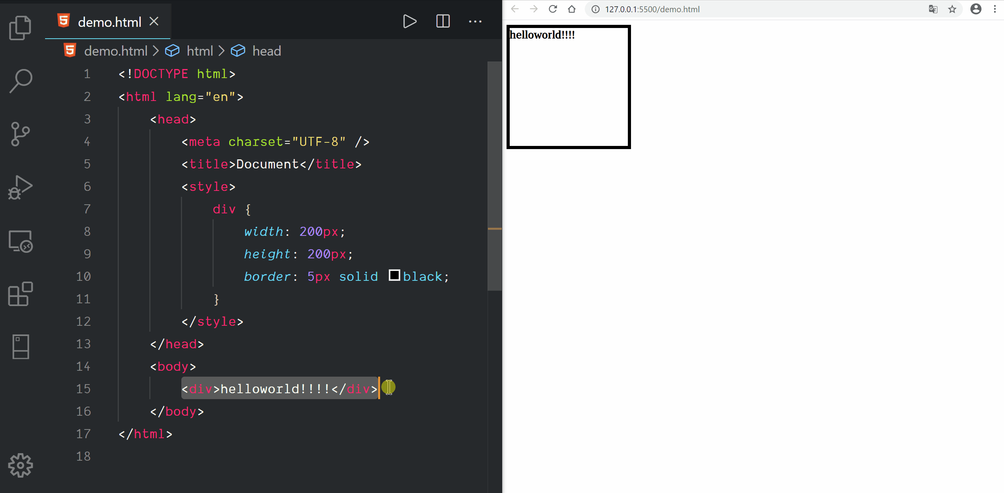Click the html breadcrumb item

200,51
